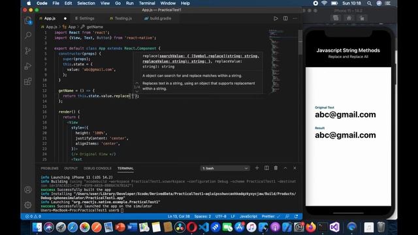Open the Explorer view in activity bar
This screenshot has width=418, height=235.
tap(27, 20)
